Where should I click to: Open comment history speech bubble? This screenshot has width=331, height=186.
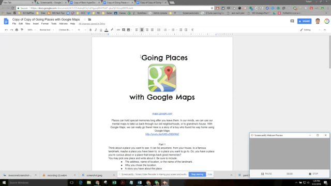292,21
